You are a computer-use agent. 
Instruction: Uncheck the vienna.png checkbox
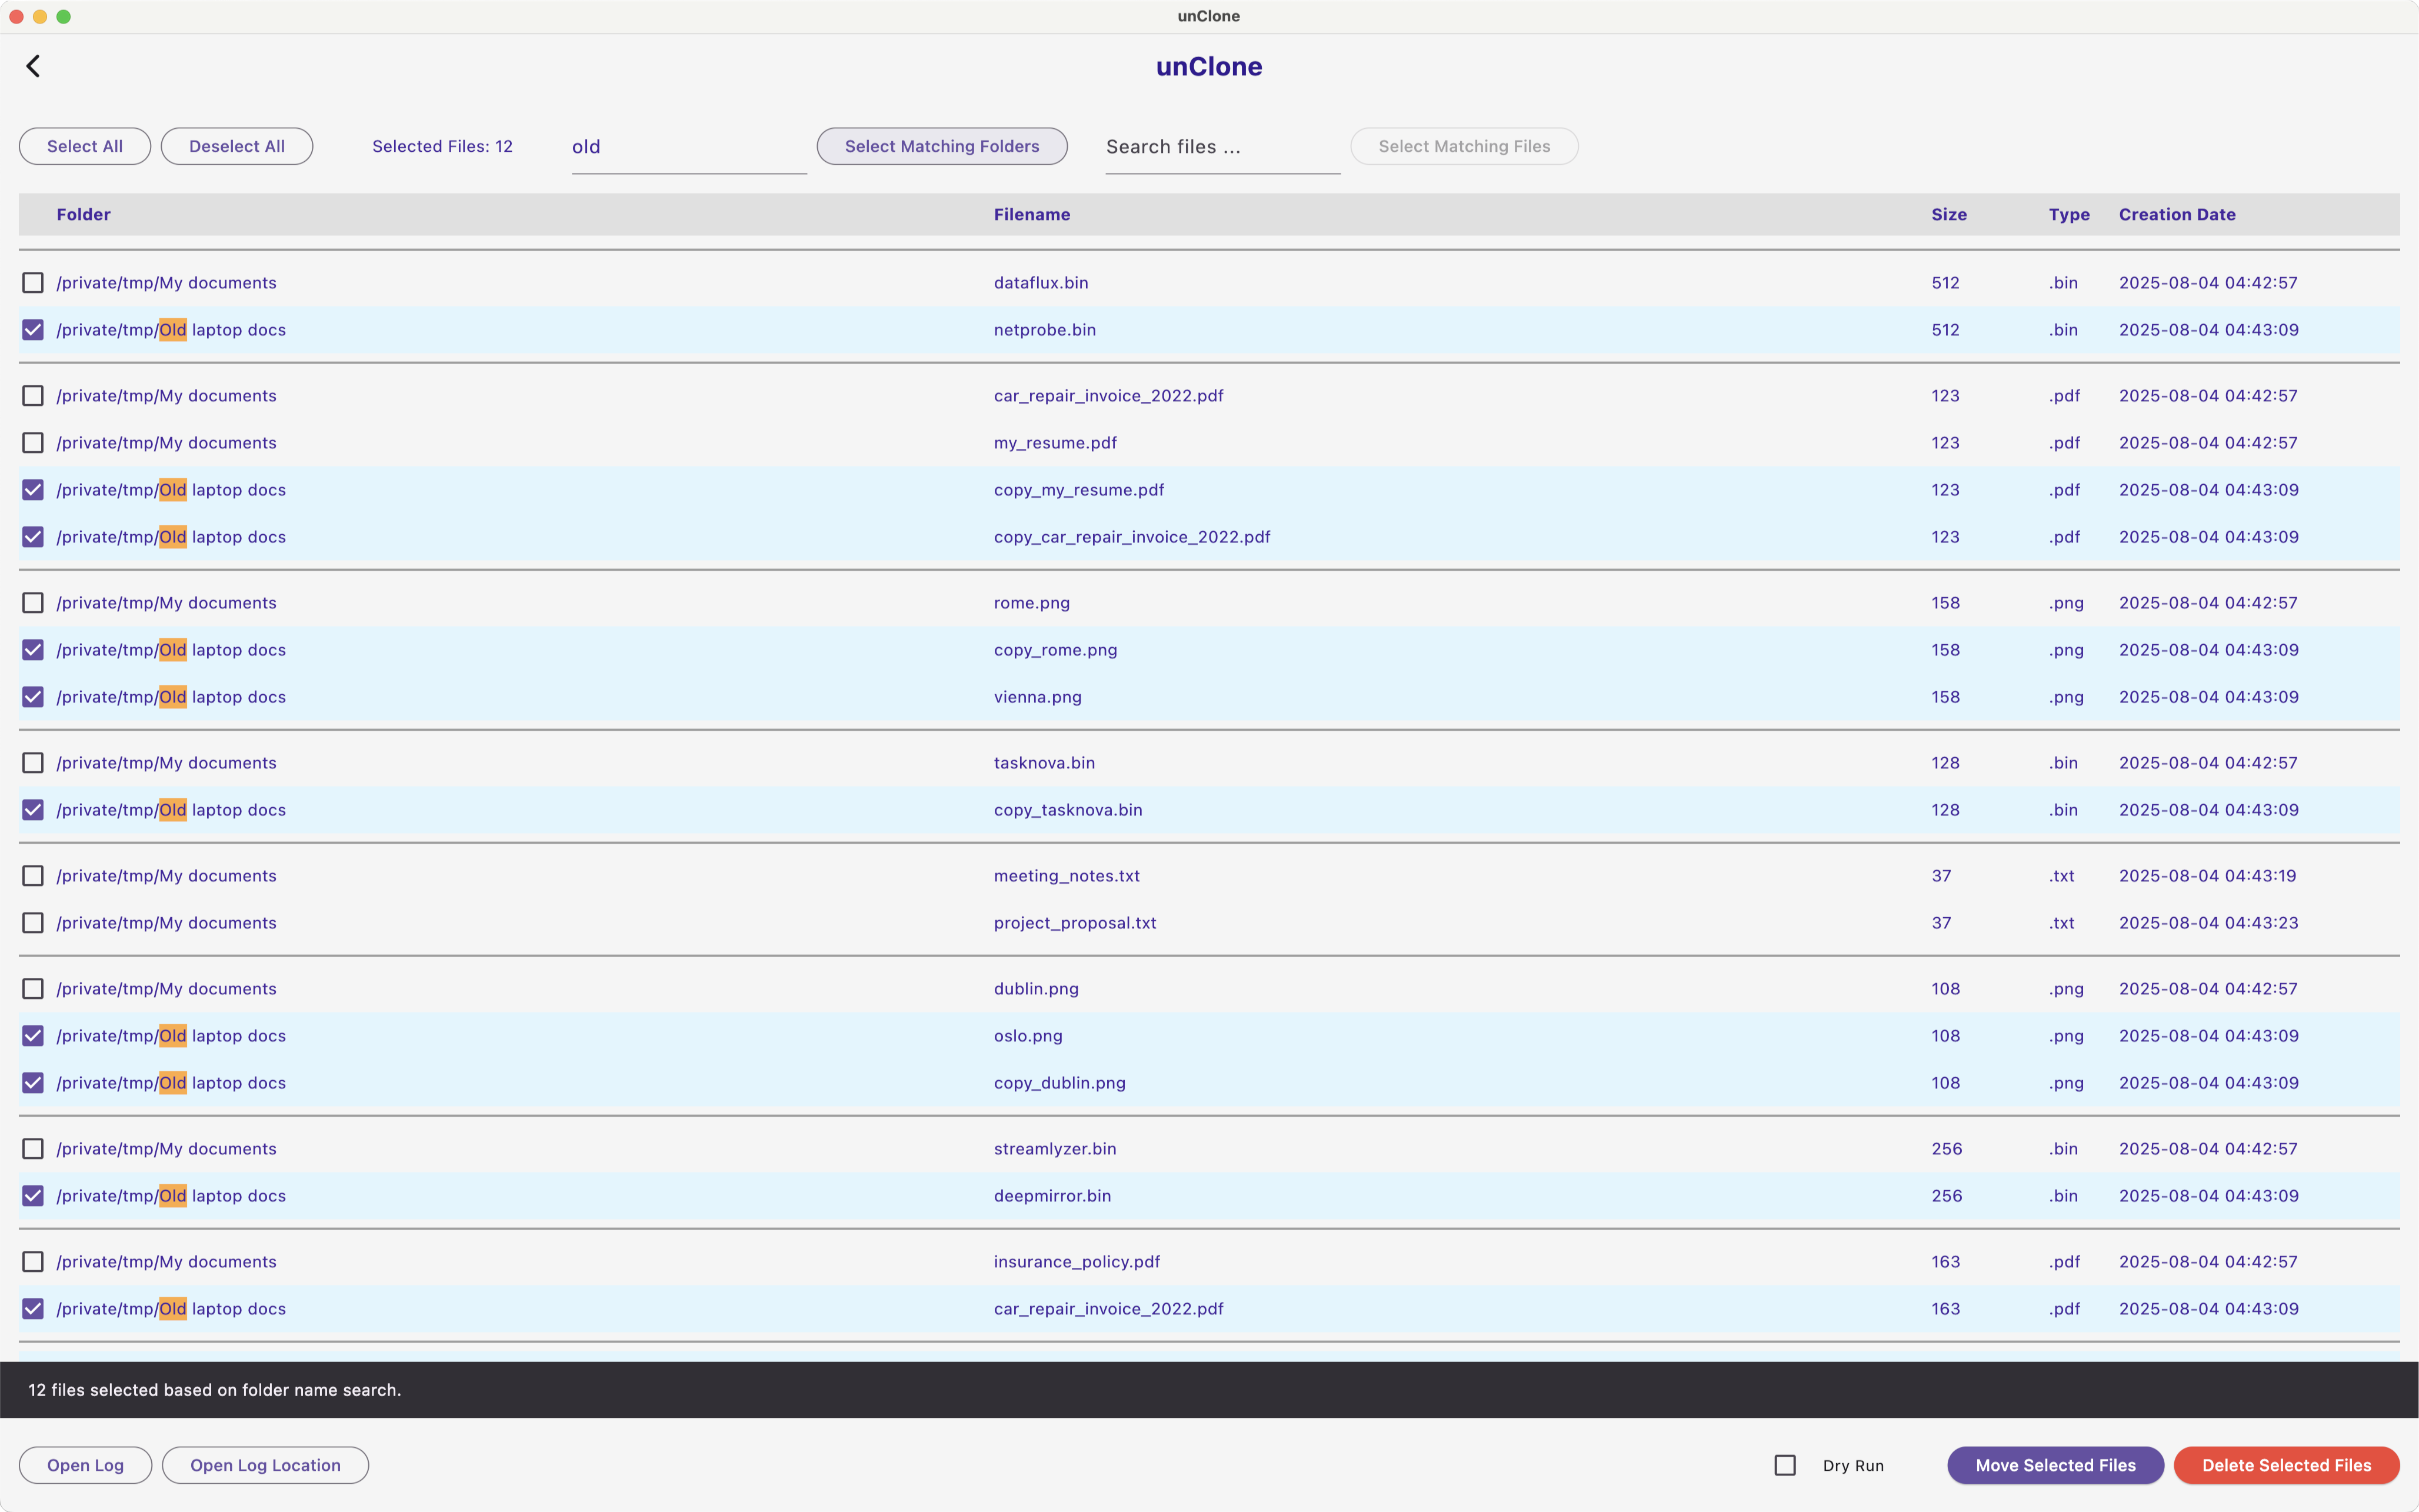[33, 697]
